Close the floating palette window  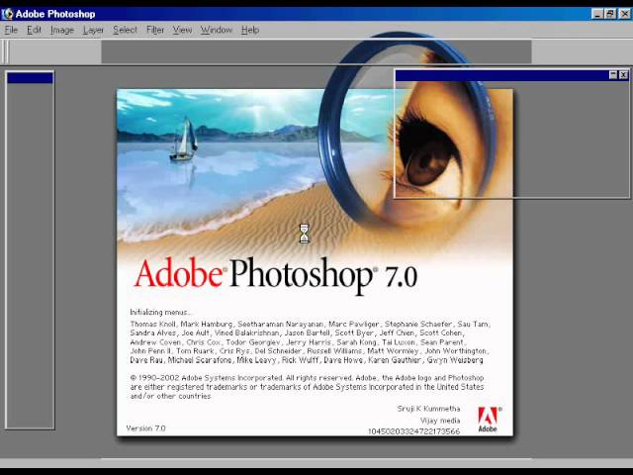coord(623,75)
